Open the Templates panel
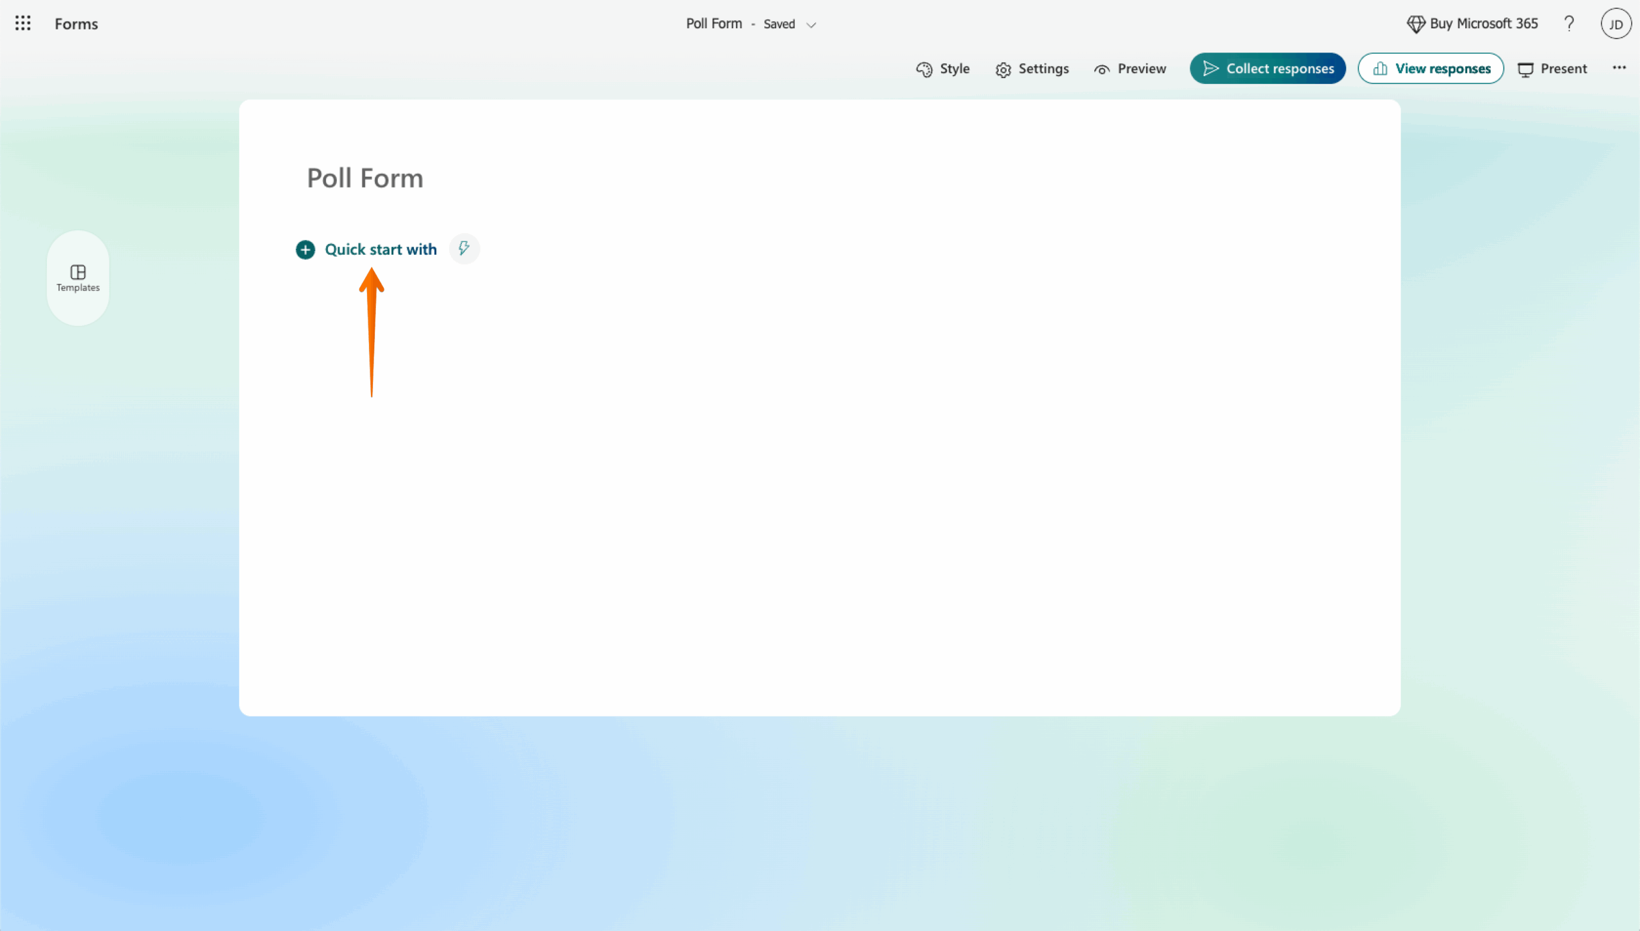The image size is (1640, 931). click(78, 278)
